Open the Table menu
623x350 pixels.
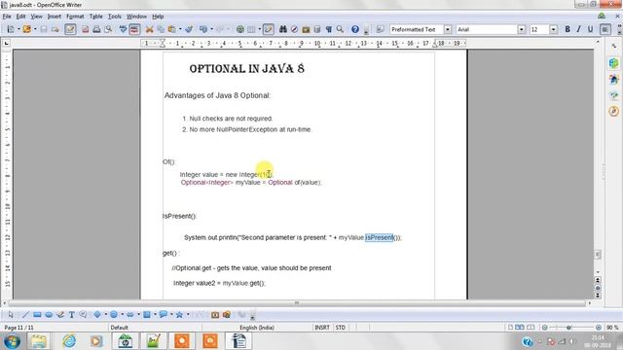click(95, 17)
